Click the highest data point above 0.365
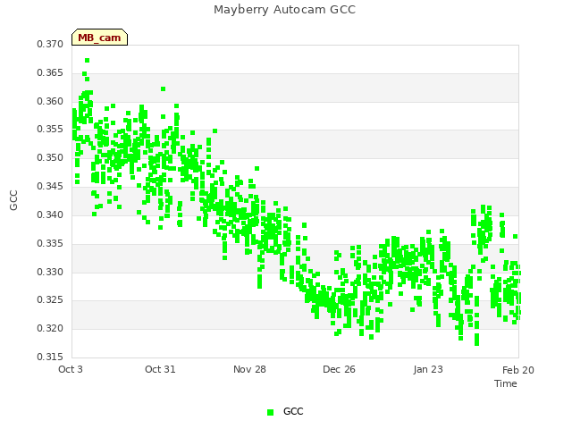Viewport: 572px width, 429px height. coord(87,61)
